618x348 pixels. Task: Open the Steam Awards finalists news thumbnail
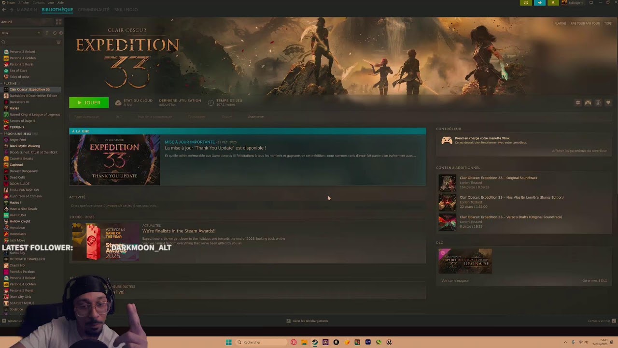pyautogui.click(x=106, y=242)
